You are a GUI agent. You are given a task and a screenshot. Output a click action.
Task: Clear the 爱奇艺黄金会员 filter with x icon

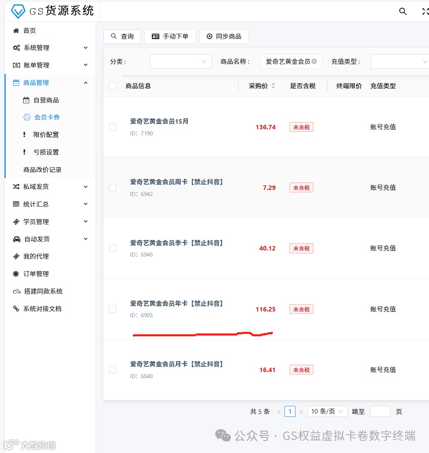(x=314, y=61)
